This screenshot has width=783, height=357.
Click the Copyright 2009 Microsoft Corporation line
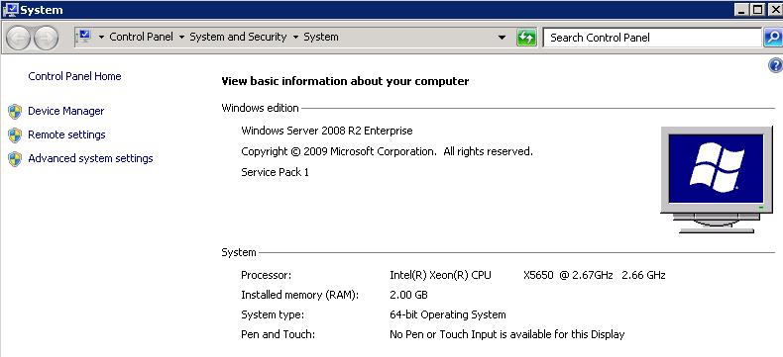pos(387,151)
